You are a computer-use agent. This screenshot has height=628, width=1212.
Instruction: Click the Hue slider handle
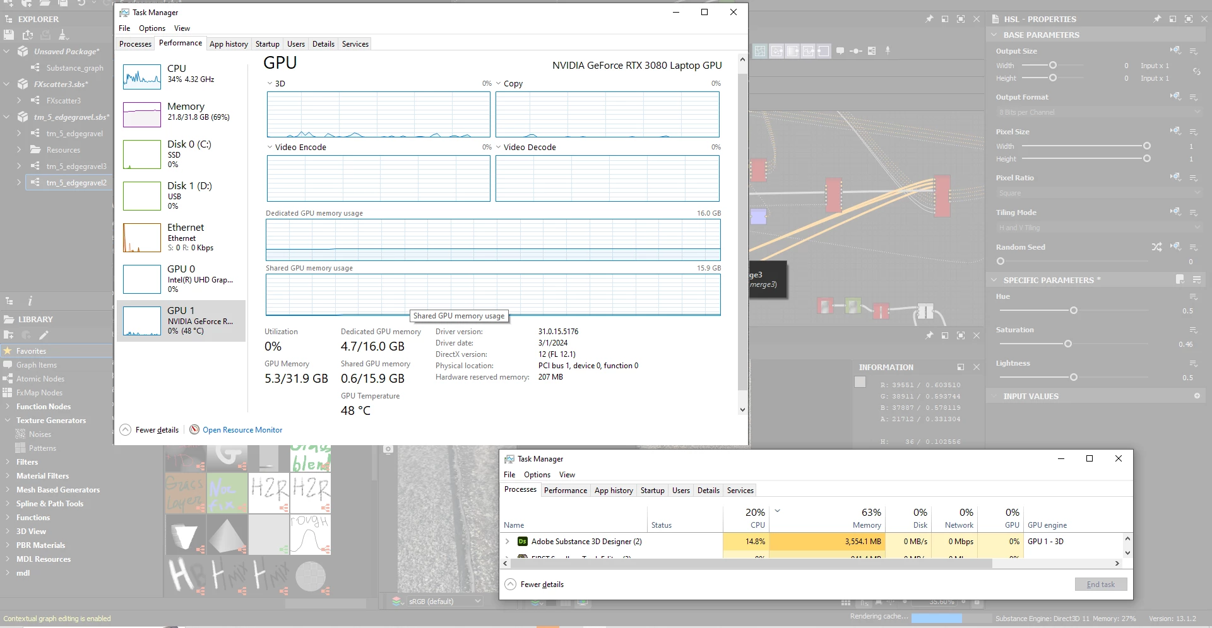(x=1074, y=310)
